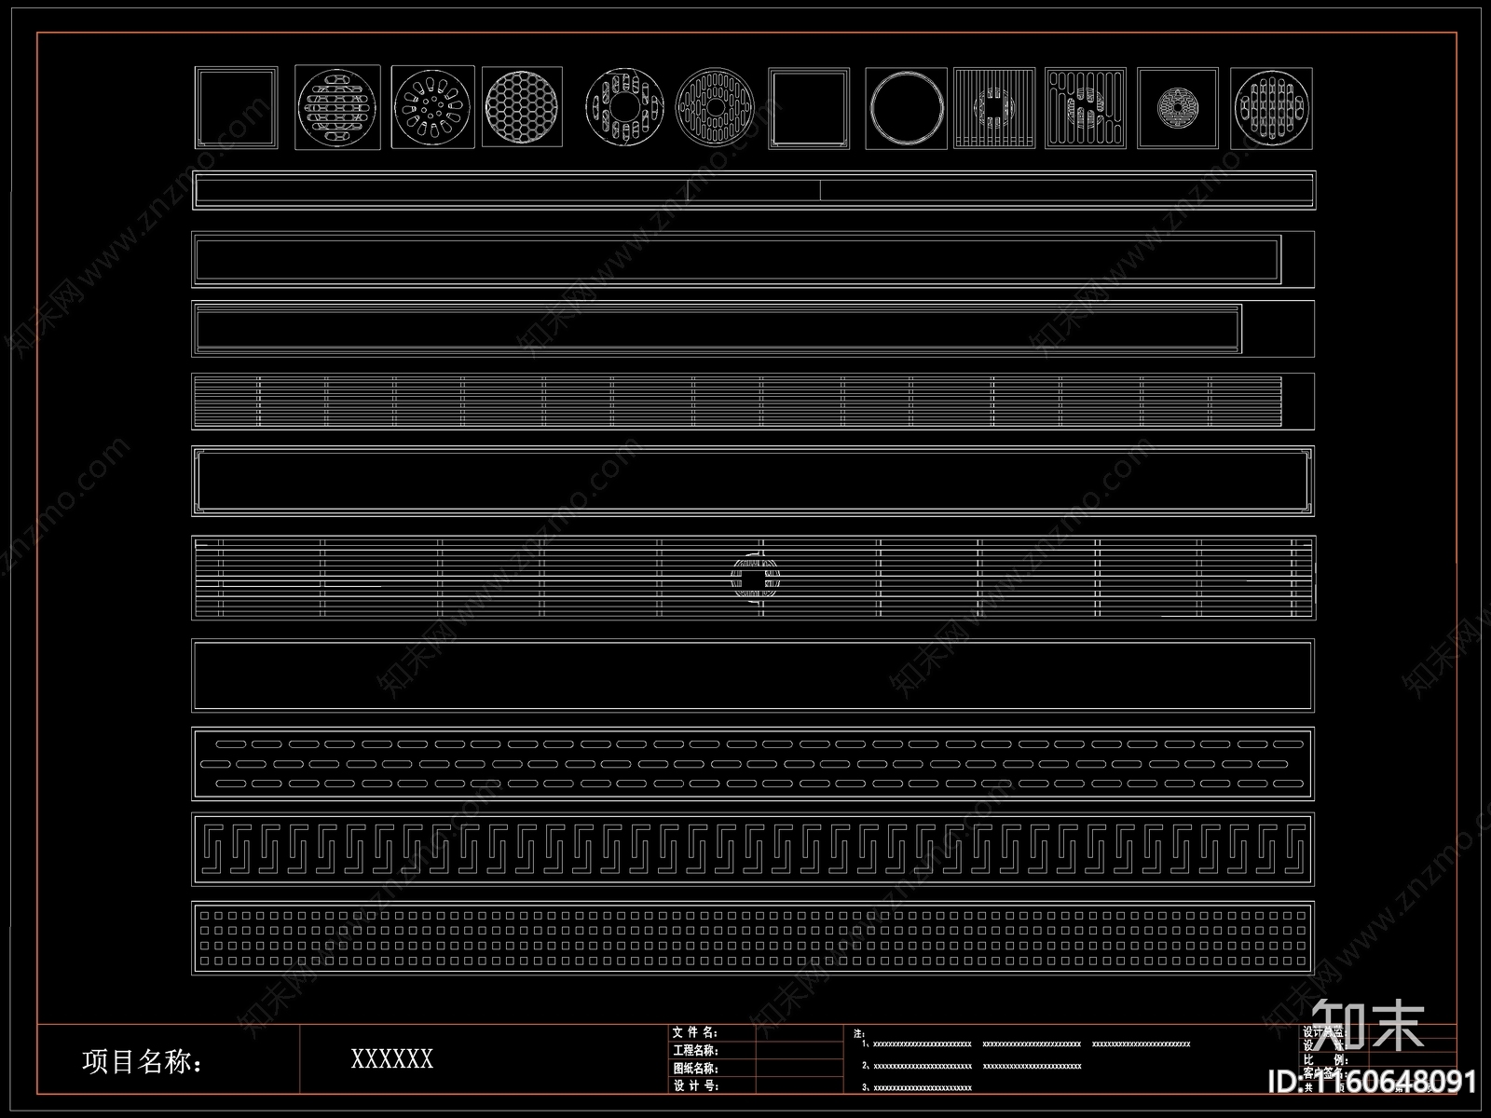Select the square grate with vertical bars
Image resolution: width=1491 pixels, height=1118 pixels.
[994, 107]
